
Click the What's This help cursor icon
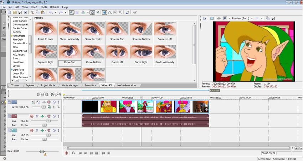click(x=135, y=12)
